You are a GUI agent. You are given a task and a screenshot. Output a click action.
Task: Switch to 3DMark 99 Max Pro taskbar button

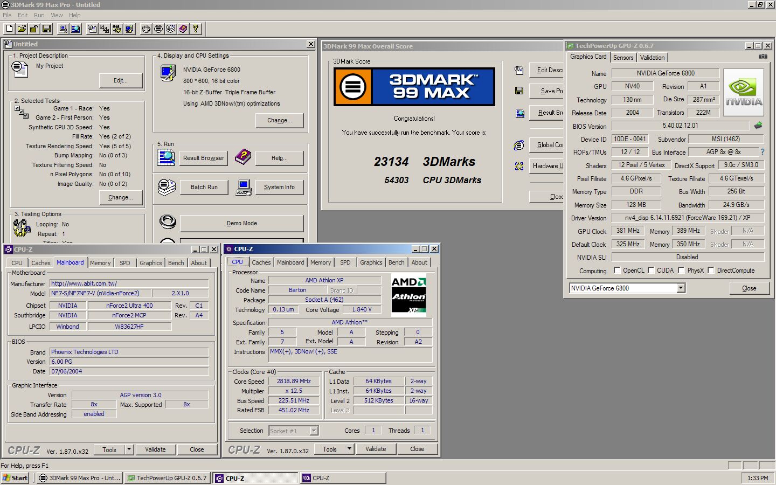pyautogui.click(x=80, y=478)
